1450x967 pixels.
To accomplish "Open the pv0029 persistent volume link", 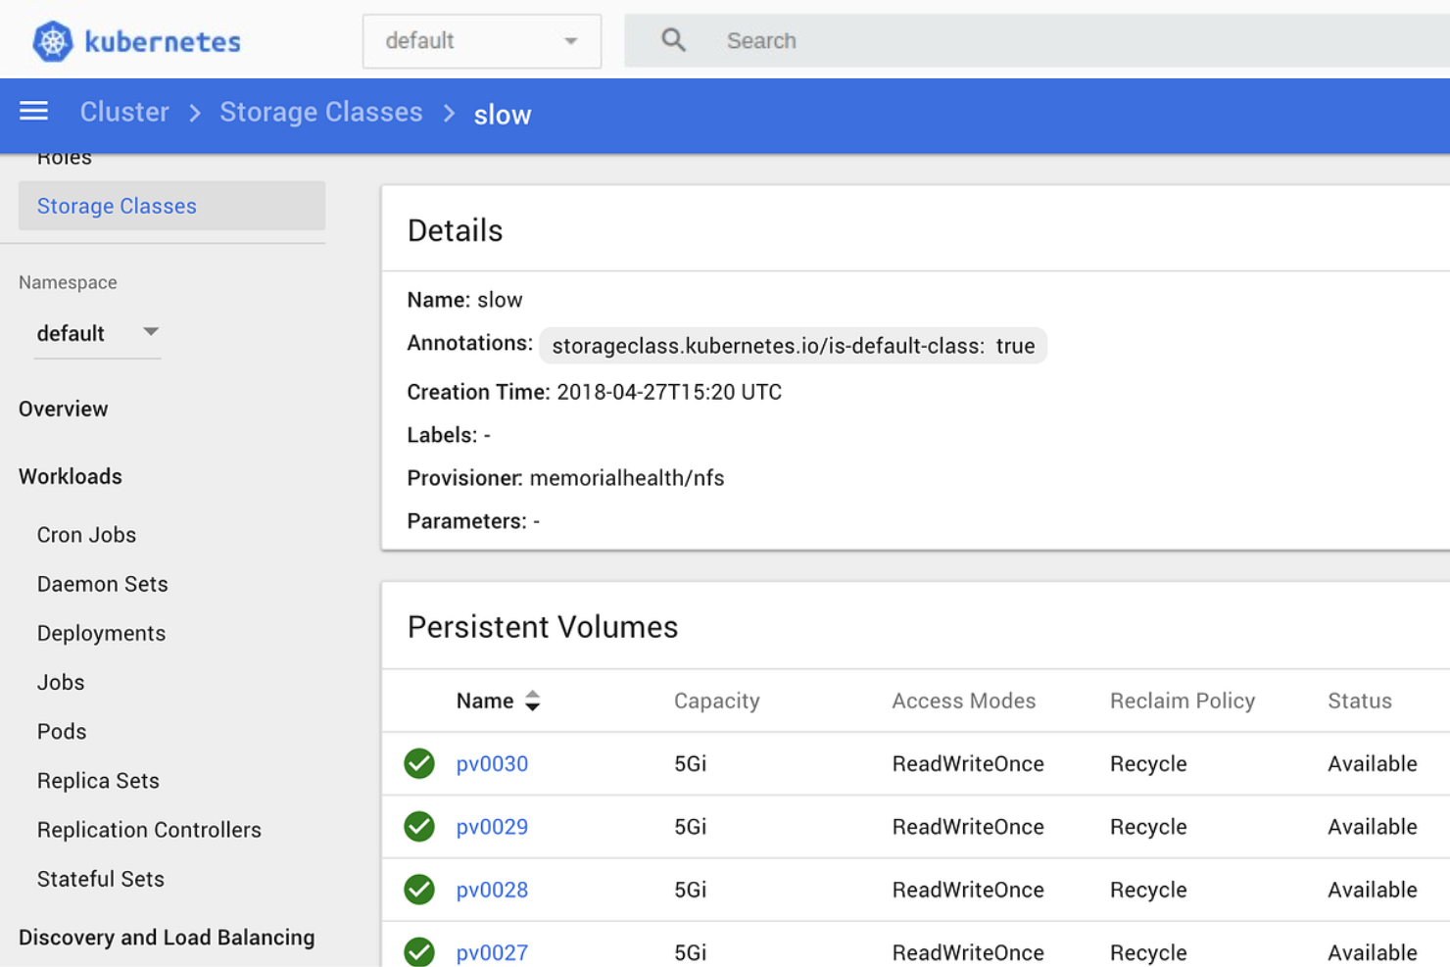I will tap(492, 826).
